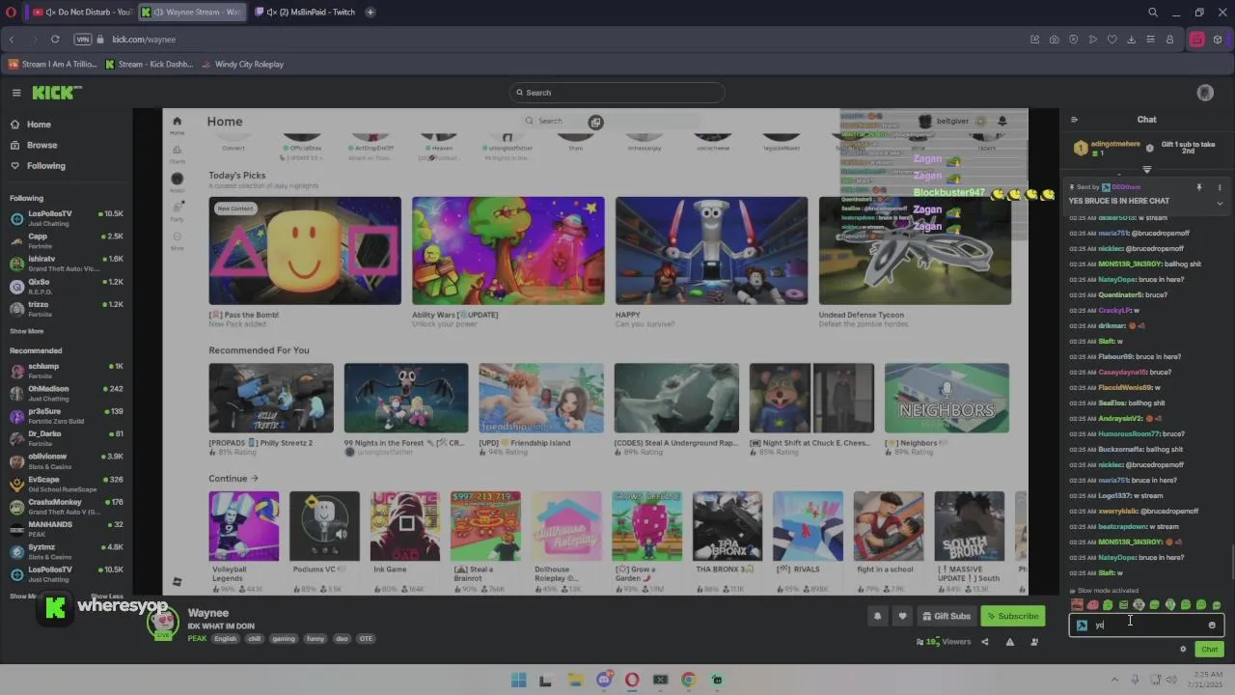This screenshot has width=1235, height=695.
Task: Click the PEAK category link
Action: [197, 639]
